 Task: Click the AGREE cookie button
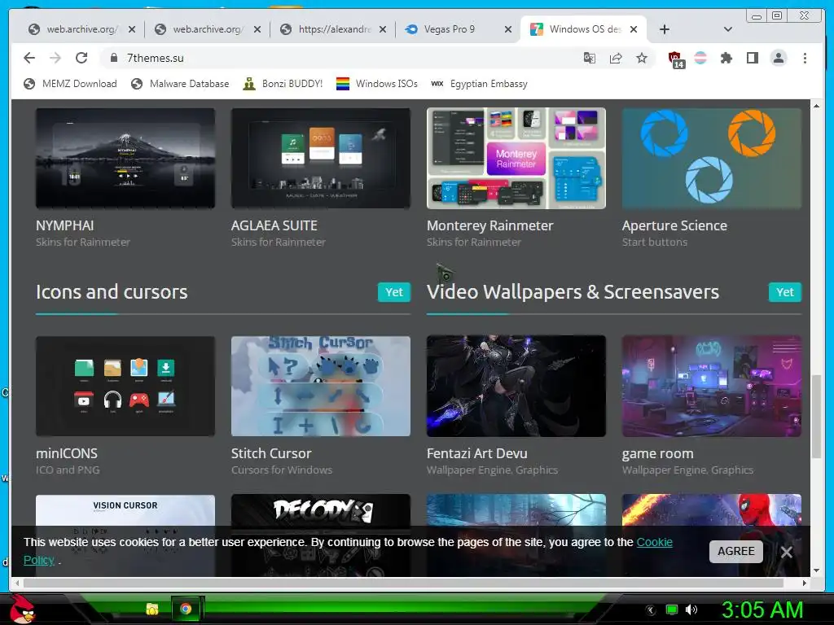(736, 551)
